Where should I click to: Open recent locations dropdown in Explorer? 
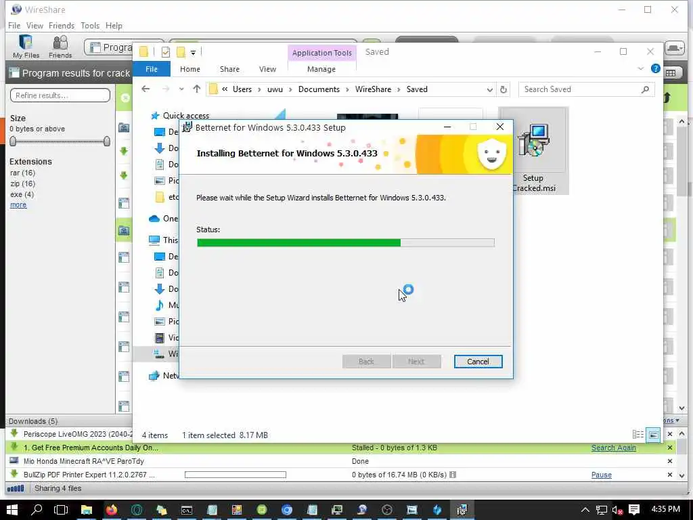[181, 89]
